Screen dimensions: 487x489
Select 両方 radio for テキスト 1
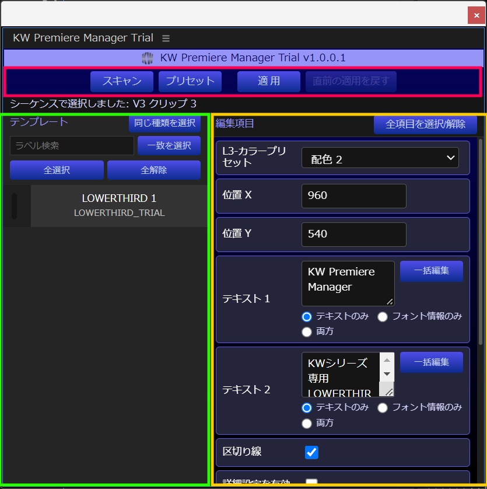(307, 332)
